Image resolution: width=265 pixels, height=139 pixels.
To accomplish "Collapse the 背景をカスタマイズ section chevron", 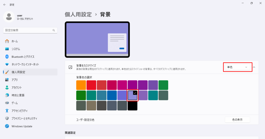I will point(254,67).
